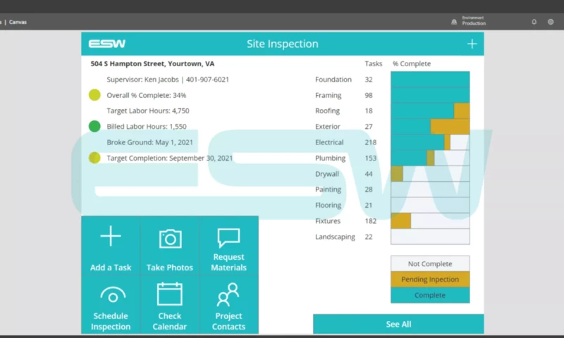Click the Drywall category label
The height and width of the screenshot is (338, 564).
point(327,174)
